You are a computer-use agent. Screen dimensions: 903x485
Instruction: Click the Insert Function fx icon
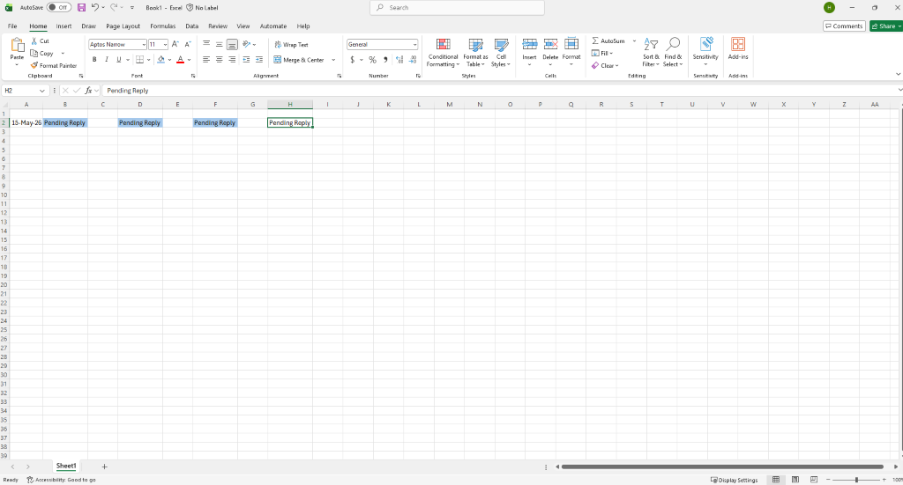[88, 90]
